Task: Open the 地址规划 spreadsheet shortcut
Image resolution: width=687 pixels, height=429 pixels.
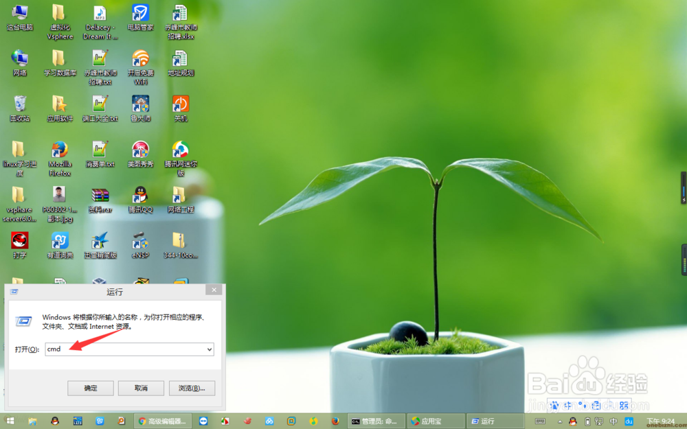Action: pos(181,63)
